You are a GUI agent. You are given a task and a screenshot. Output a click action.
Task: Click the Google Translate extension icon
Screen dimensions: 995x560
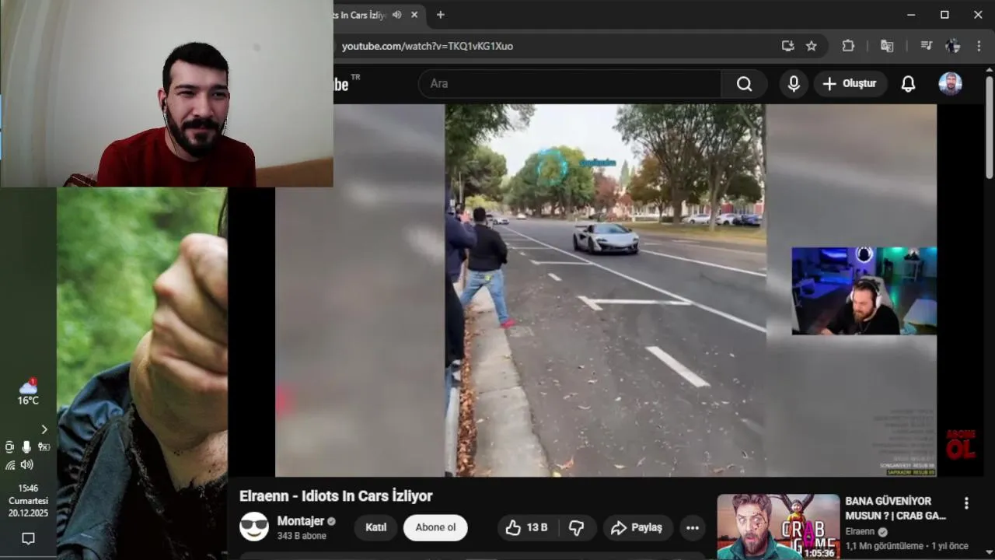point(887,46)
